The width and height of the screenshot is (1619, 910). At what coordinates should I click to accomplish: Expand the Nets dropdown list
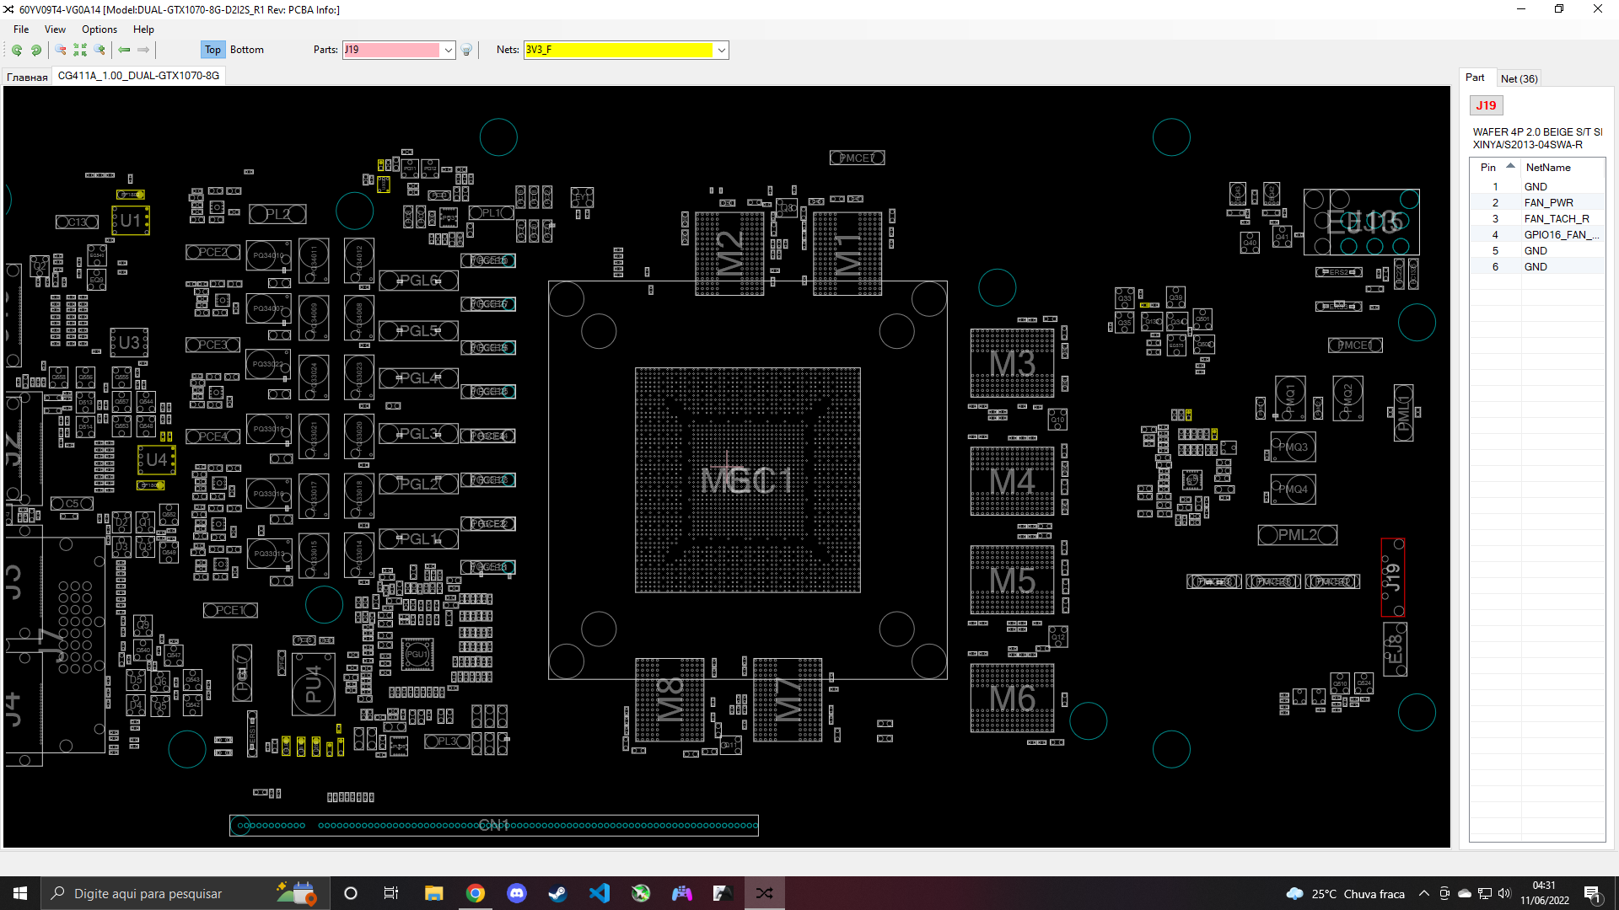722,50
